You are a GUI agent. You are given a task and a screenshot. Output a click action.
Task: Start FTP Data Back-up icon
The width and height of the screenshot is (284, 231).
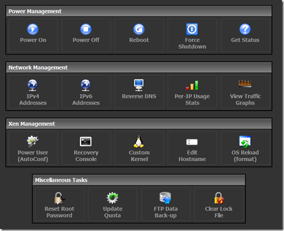(166, 198)
